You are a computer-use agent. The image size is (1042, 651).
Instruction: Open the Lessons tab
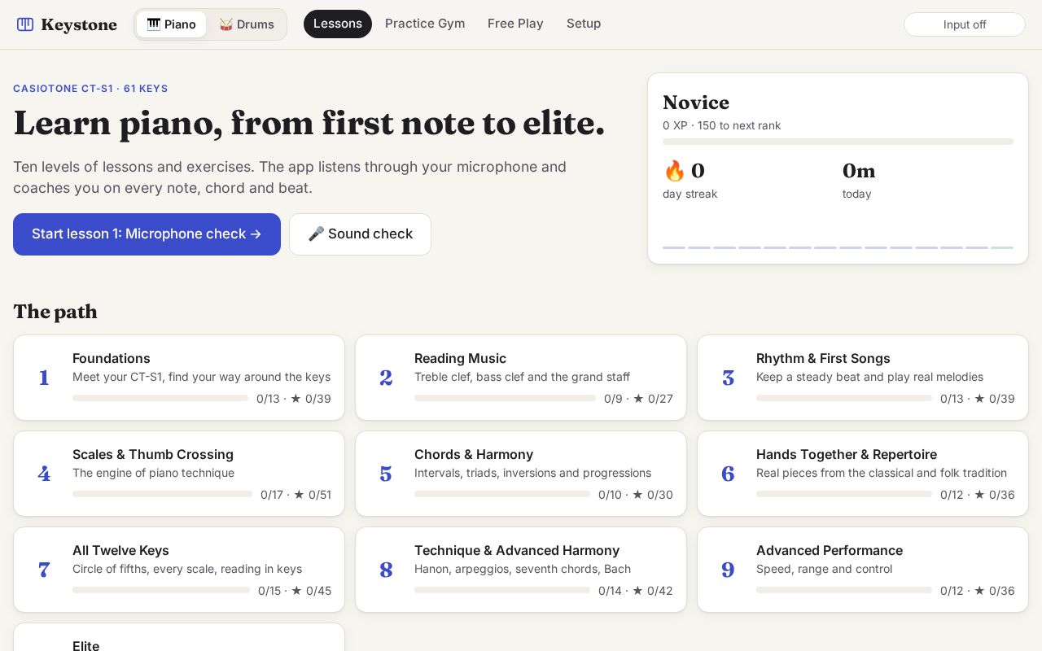click(338, 24)
